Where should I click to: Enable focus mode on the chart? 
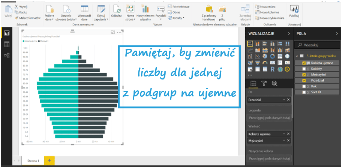click(113, 33)
